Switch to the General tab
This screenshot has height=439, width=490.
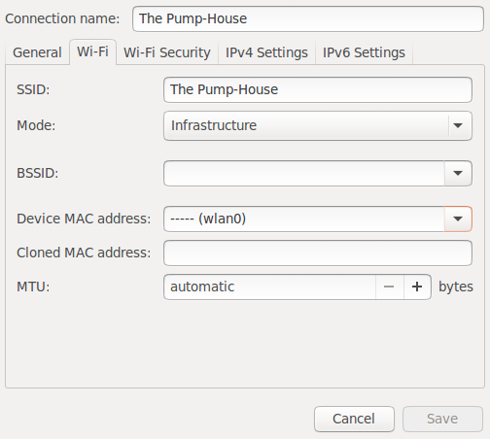coord(37,52)
